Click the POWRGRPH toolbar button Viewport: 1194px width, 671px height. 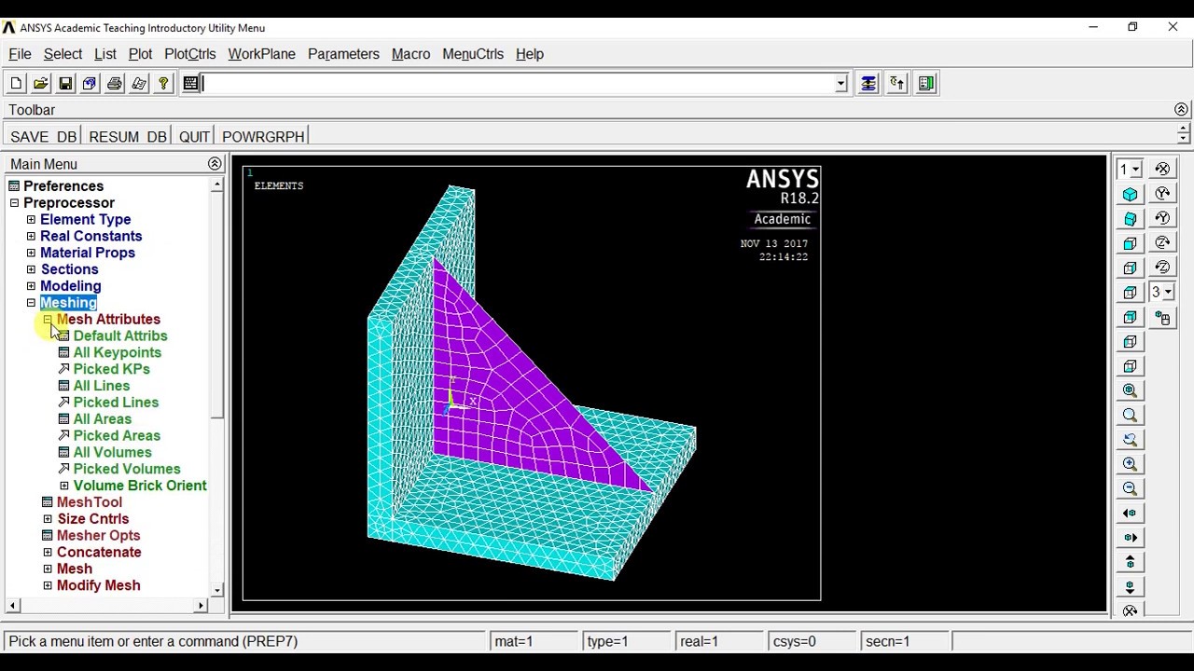[x=263, y=137]
